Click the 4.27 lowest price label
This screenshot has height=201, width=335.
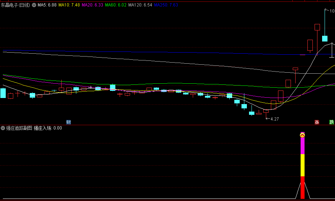[x=274, y=119]
